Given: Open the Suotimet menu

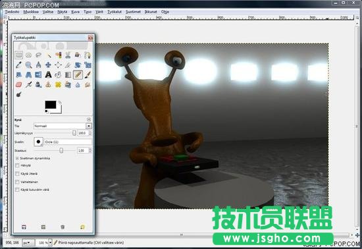Looking at the screenshot, I should pyautogui.click(x=133, y=12).
